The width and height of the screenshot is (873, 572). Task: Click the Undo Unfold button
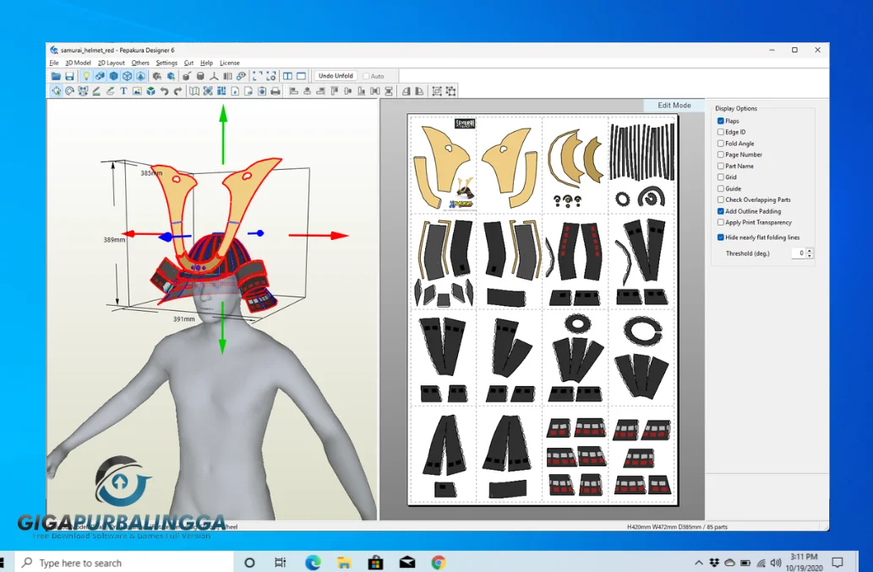pos(336,76)
